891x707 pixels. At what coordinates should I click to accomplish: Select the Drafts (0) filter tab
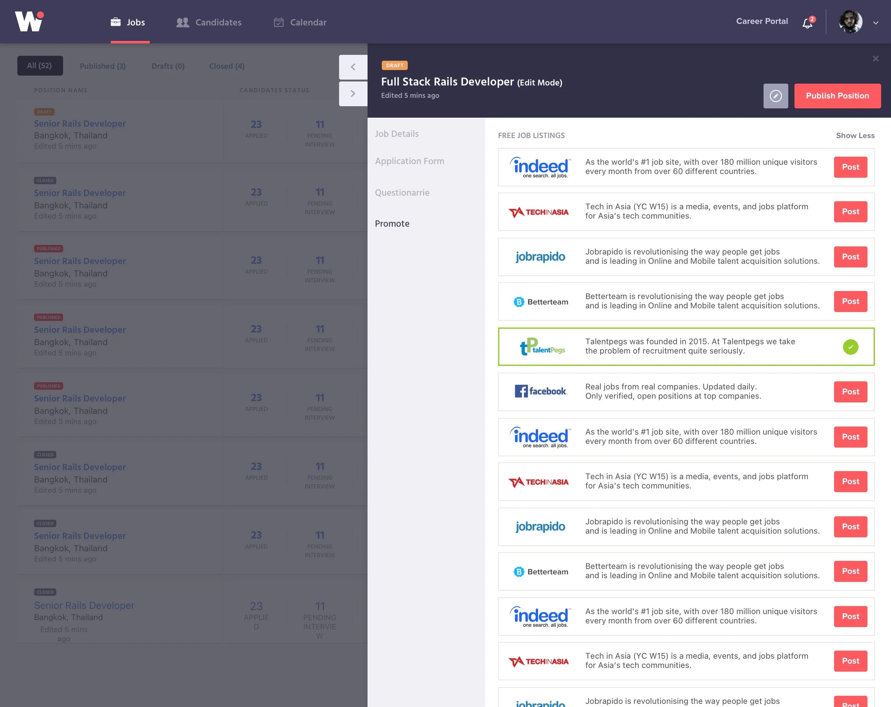click(168, 66)
